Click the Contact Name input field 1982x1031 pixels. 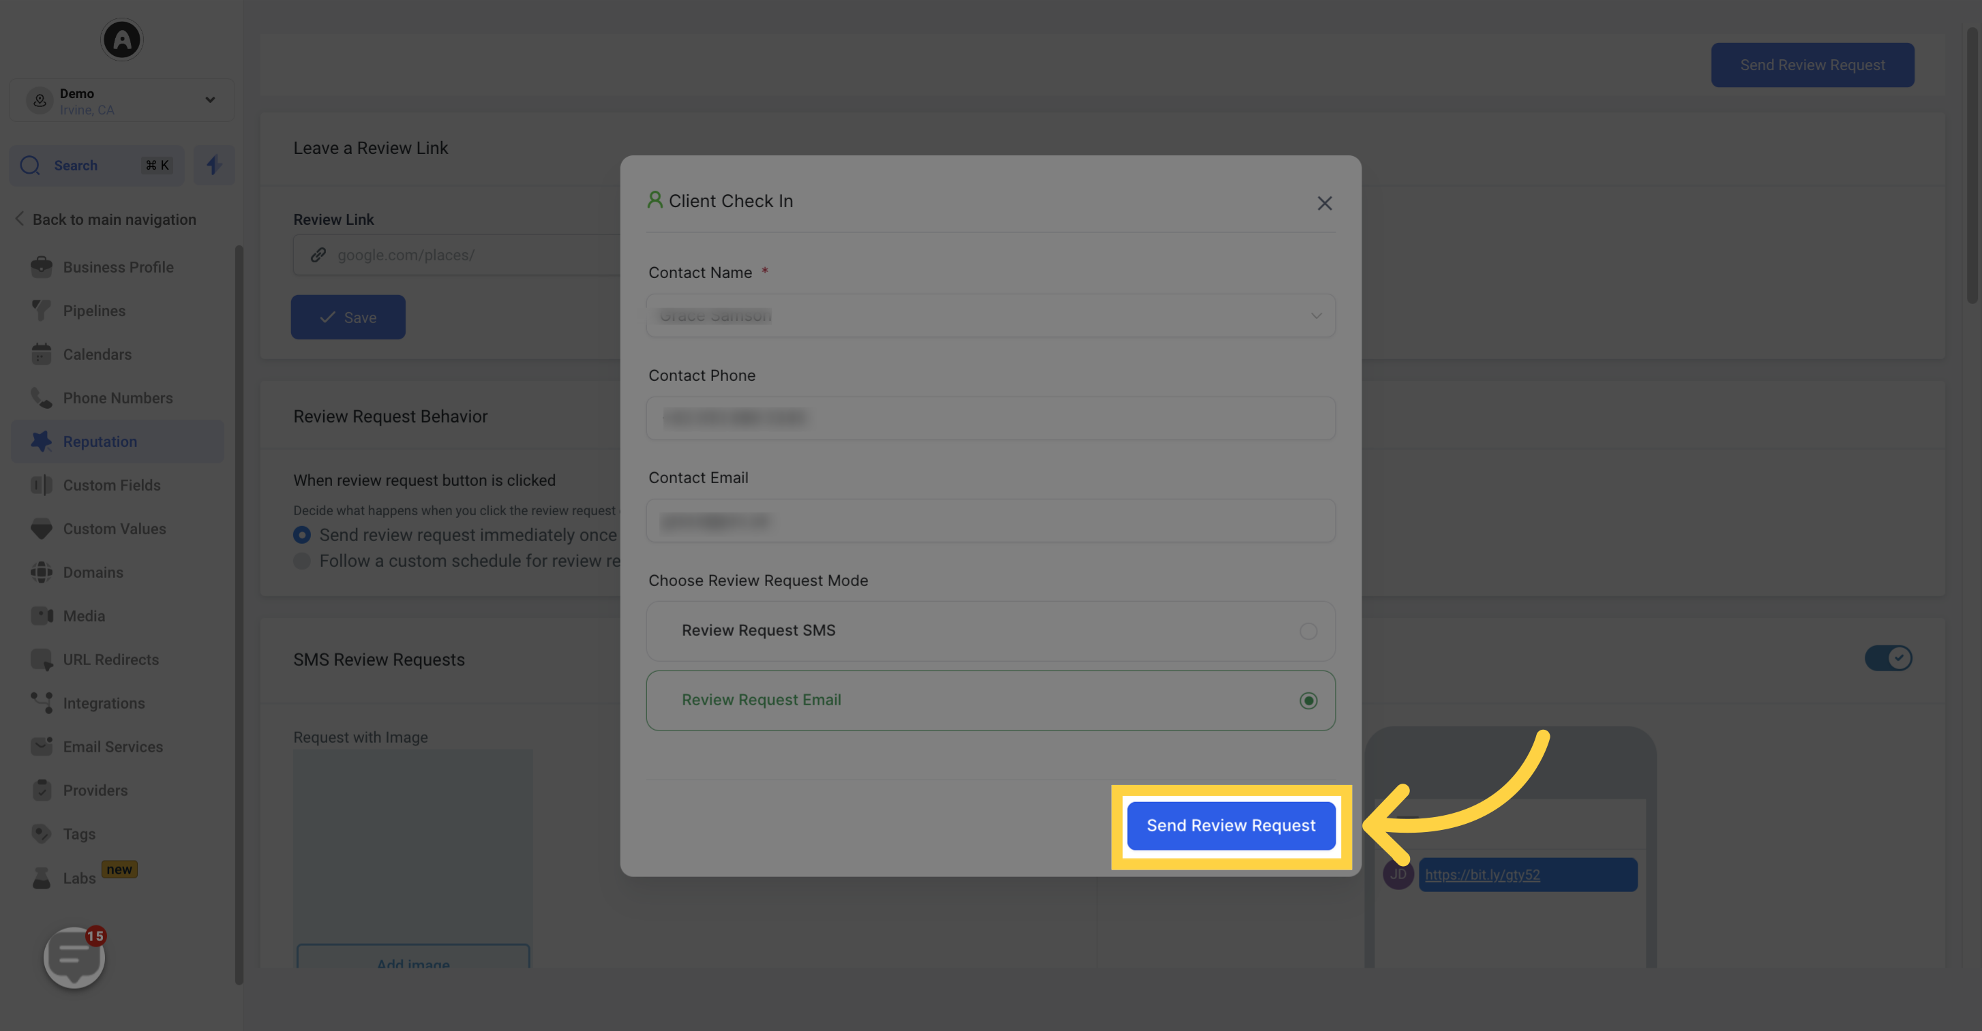point(990,314)
